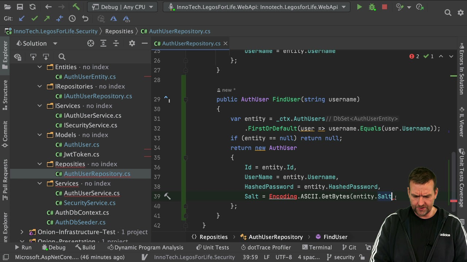Open the Run tool window tab

pos(23,247)
